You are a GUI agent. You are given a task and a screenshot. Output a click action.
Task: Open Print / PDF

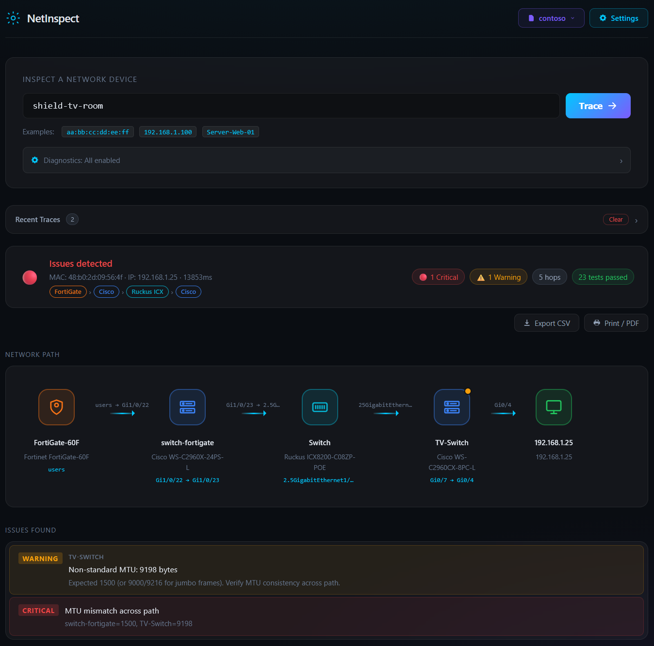[x=616, y=323]
